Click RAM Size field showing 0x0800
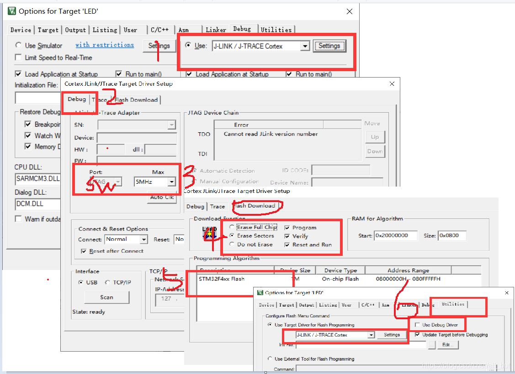Image resolution: width=515 pixels, height=374 pixels. (x=452, y=235)
